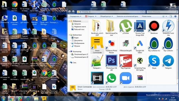Select the Документы library
Viewport: 179px width, 101px height.
[x=77, y=40]
